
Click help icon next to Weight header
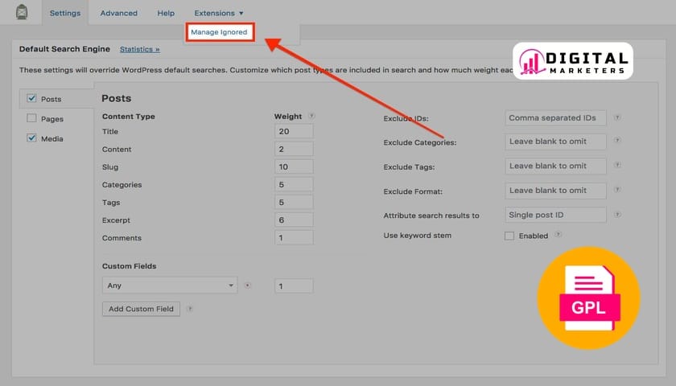(311, 117)
